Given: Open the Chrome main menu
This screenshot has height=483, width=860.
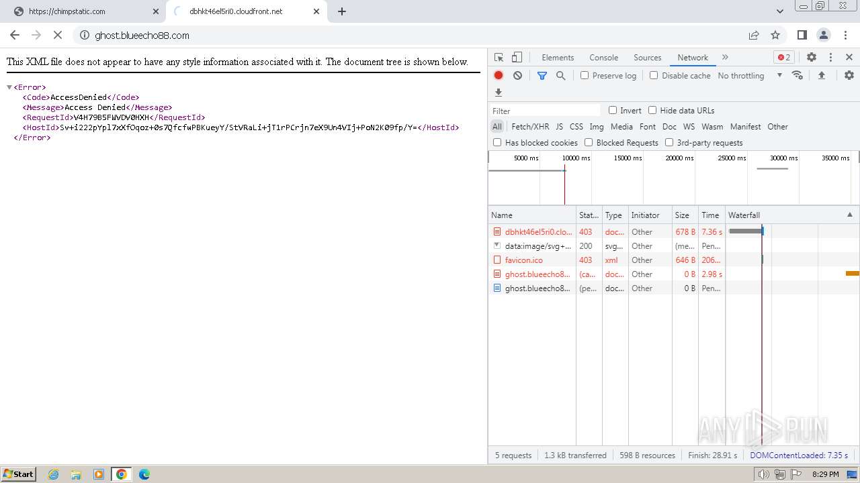Looking at the screenshot, I should pos(845,35).
